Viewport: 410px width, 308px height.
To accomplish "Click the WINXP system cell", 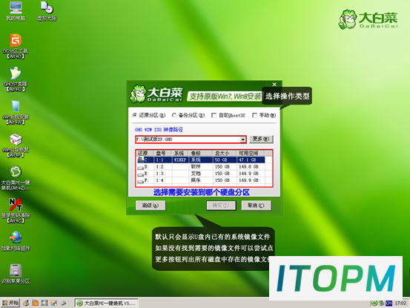I will click(x=180, y=160).
